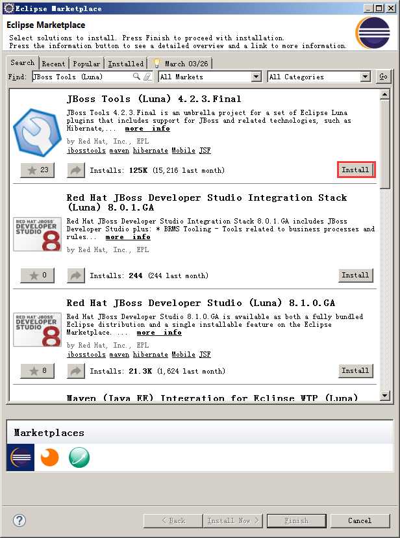Click maven tag under Developer Studio 8.1.0.GA

(119, 354)
